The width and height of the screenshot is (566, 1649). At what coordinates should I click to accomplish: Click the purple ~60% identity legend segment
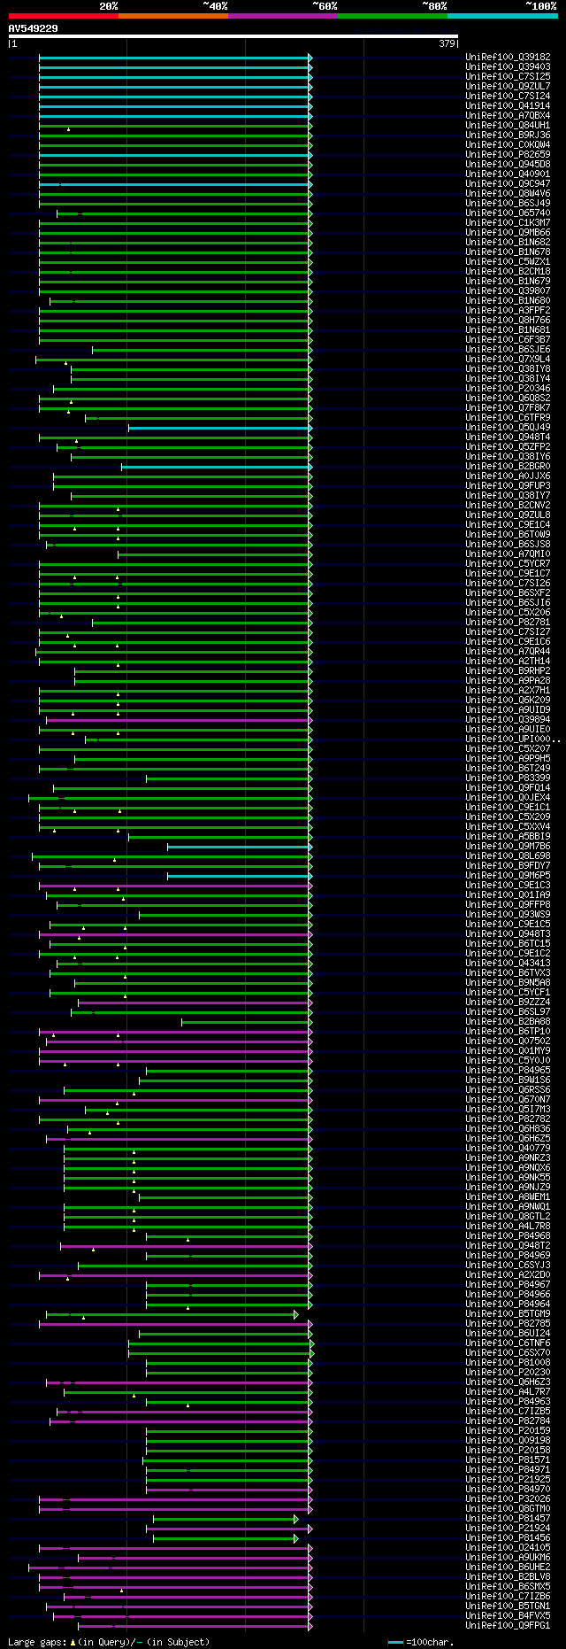point(283,16)
